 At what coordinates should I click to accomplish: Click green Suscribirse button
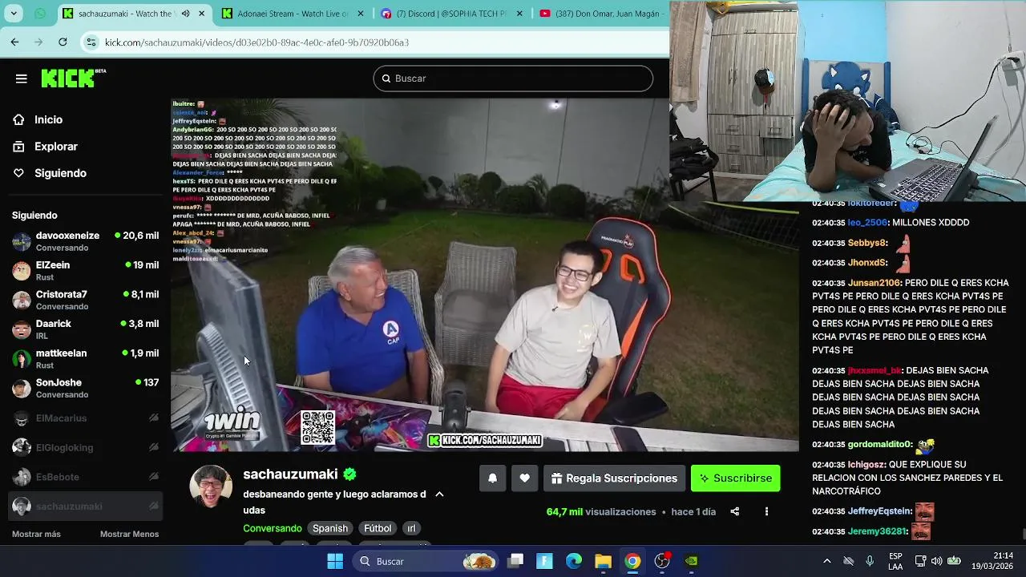click(735, 478)
